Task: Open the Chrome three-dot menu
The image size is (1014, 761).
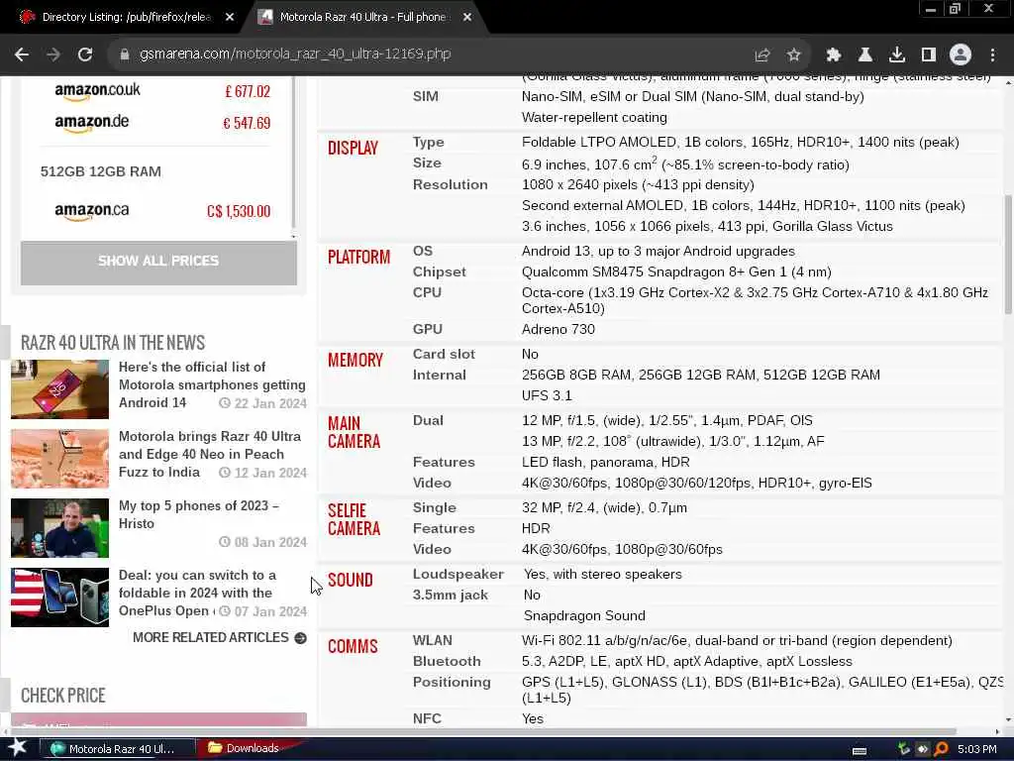Action: [992, 55]
